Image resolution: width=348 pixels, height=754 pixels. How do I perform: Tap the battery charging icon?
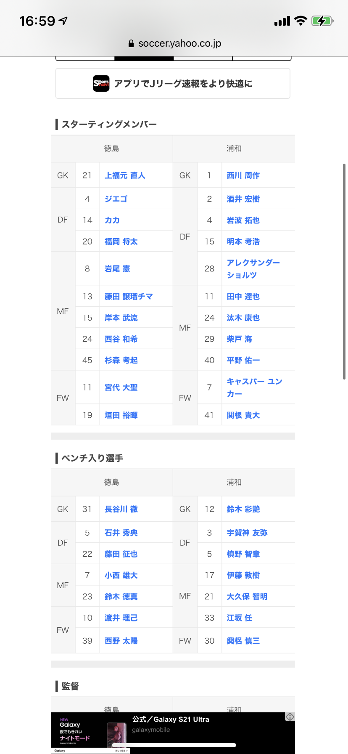coord(322,21)
